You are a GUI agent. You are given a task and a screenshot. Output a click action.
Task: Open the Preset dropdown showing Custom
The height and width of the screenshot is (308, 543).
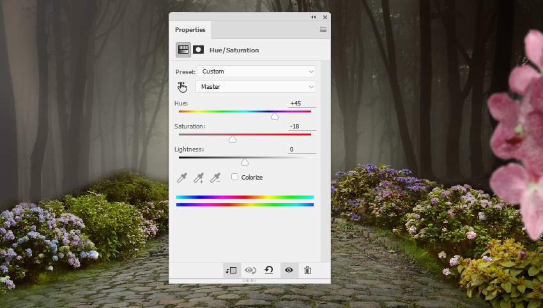[257, 72]
